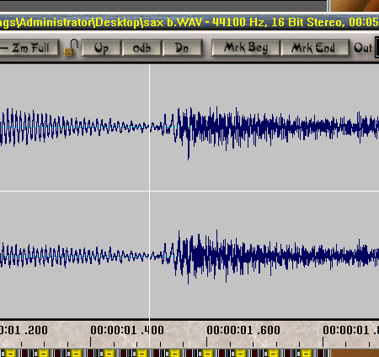This screenshot has width=379, height=357.
Task: Click the horizontal divider between the stereo channels
Action: pyautogui.click(x=189, y=192)
